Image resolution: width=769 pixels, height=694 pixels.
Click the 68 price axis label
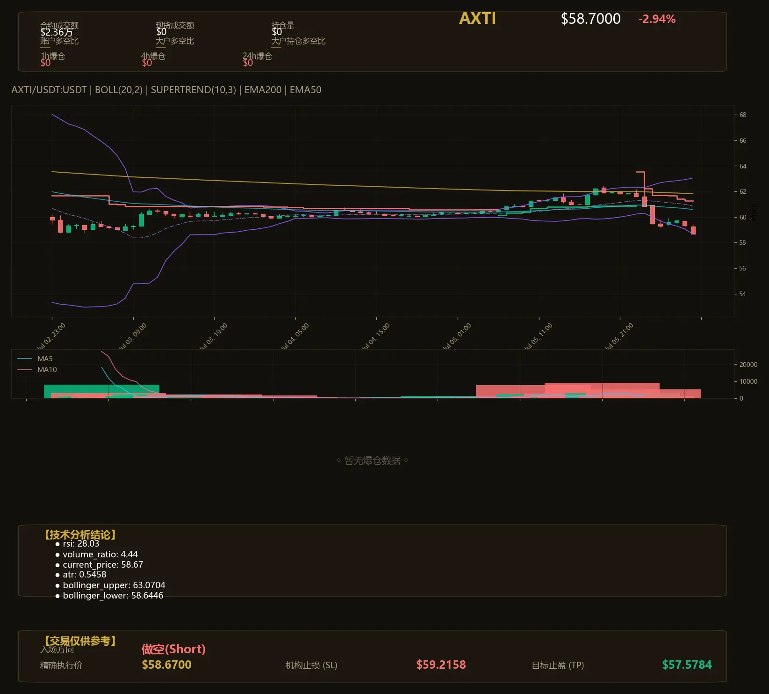click(743, 115)
